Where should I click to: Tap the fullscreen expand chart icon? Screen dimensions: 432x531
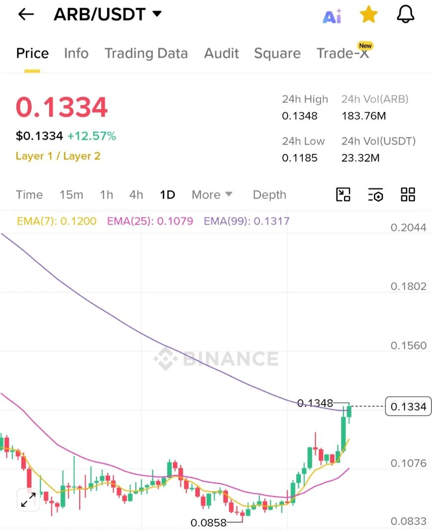click(x=28, y=500)
